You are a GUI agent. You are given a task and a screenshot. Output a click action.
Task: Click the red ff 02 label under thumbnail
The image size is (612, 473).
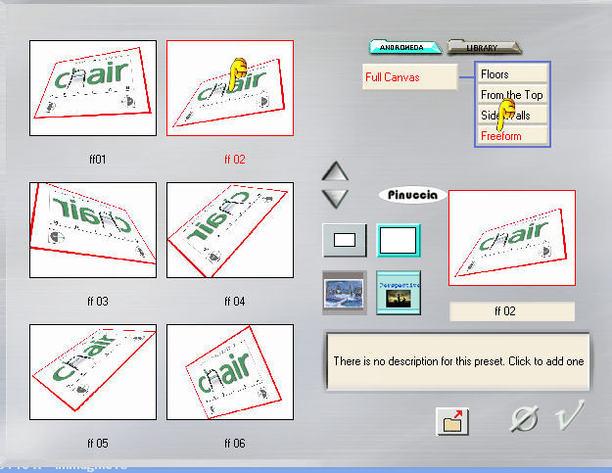click(235, 160)
